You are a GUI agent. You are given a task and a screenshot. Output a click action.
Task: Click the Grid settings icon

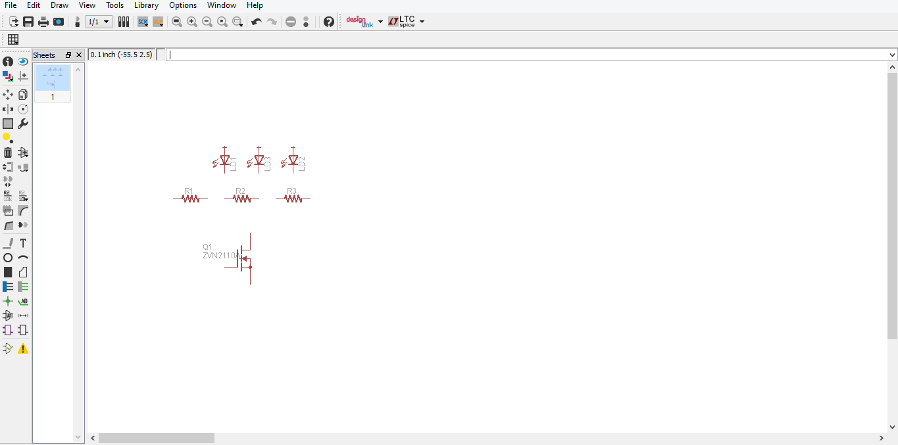(13, 39)
